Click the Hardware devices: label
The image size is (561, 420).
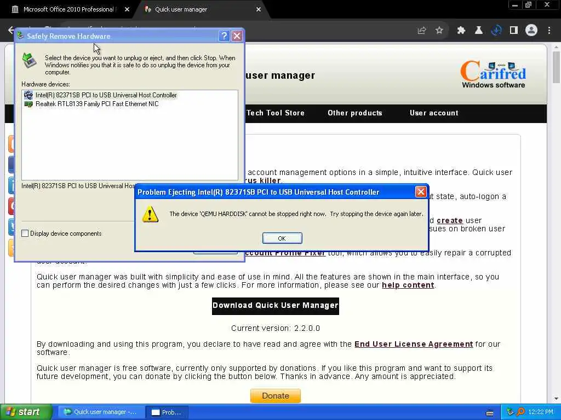tap(46, 84)
